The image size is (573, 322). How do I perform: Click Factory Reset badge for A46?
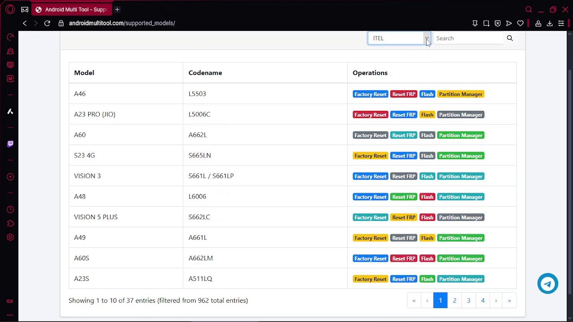pyautogui.click(x=370, y=94)
